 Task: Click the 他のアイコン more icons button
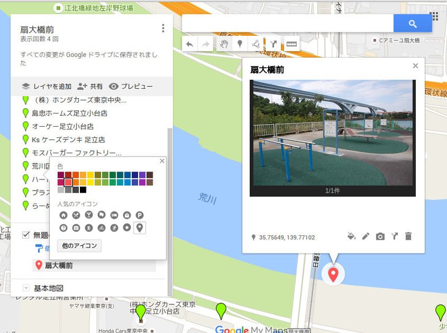click(x=79, y=246)
